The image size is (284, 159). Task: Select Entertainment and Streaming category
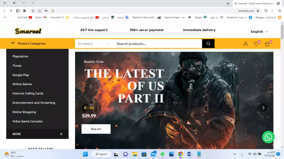pos(34,103)
